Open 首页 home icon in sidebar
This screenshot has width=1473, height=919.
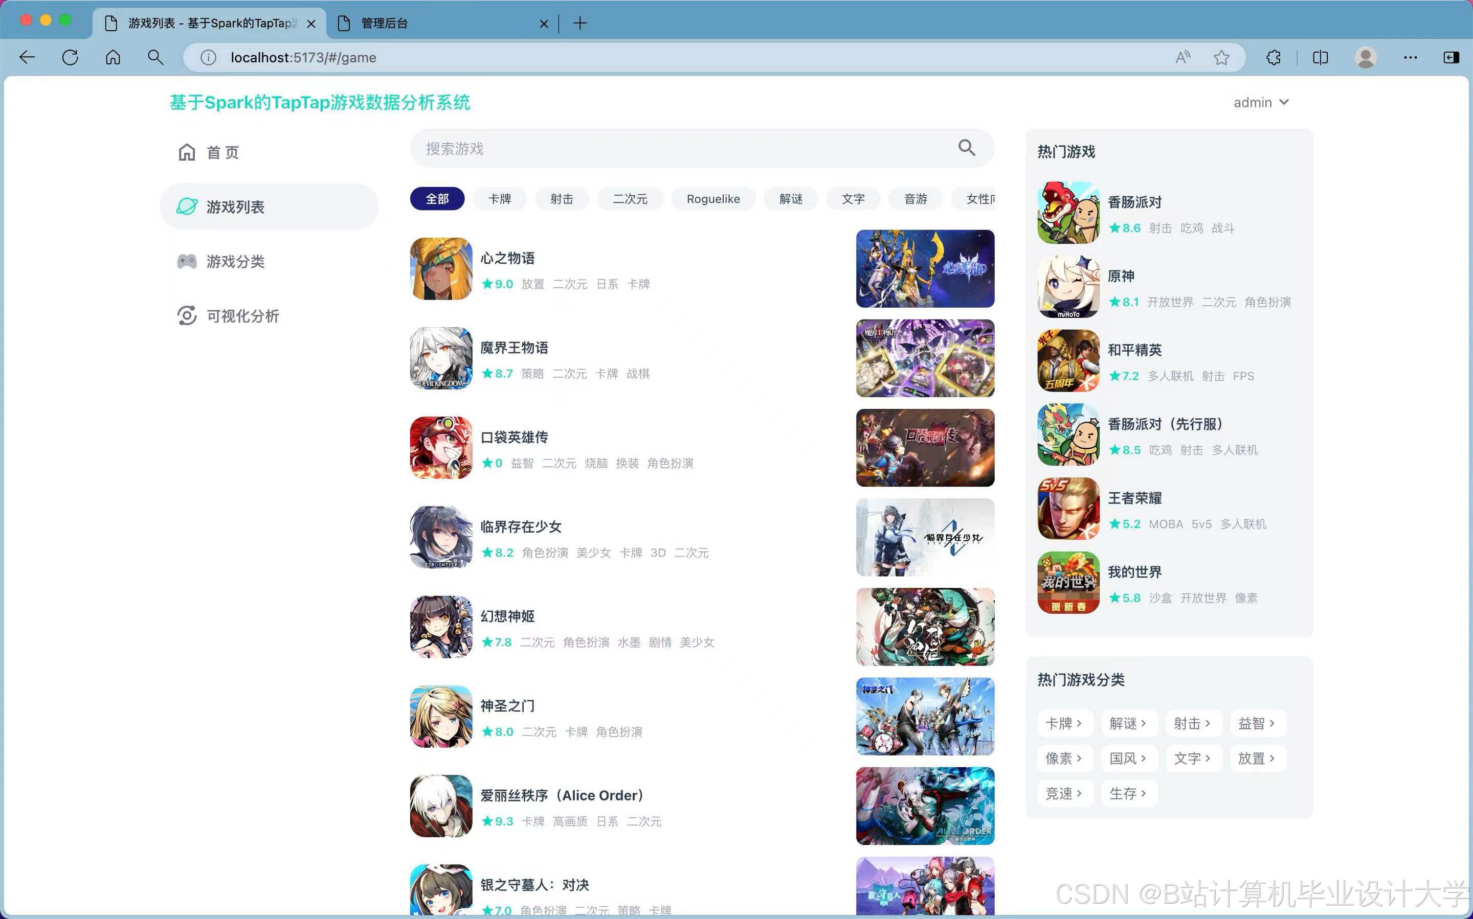[x=187, y=152]
